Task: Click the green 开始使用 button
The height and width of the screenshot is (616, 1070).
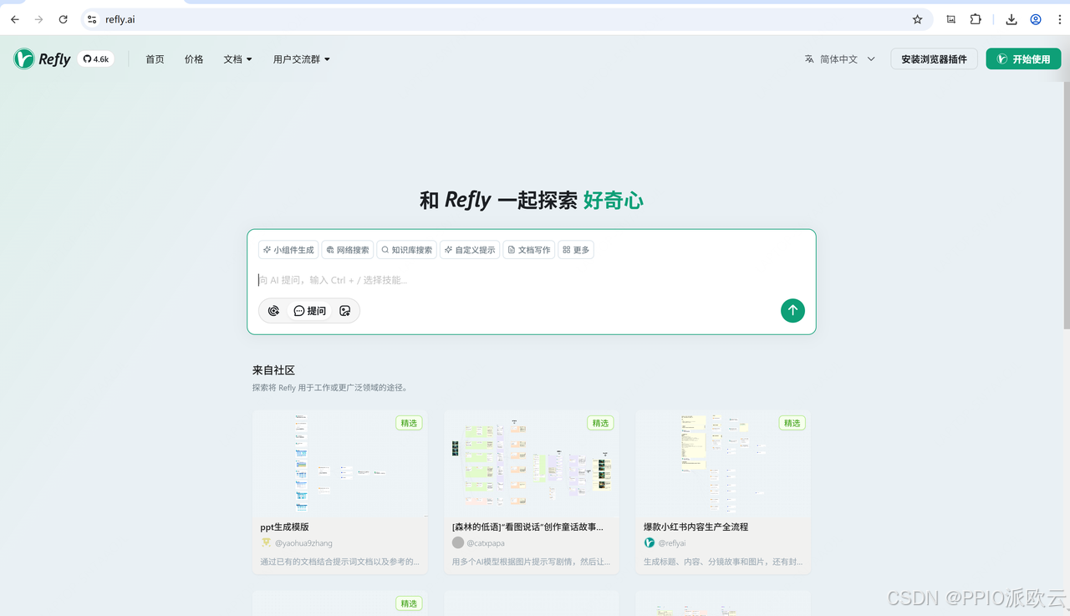Action: 1023,59
